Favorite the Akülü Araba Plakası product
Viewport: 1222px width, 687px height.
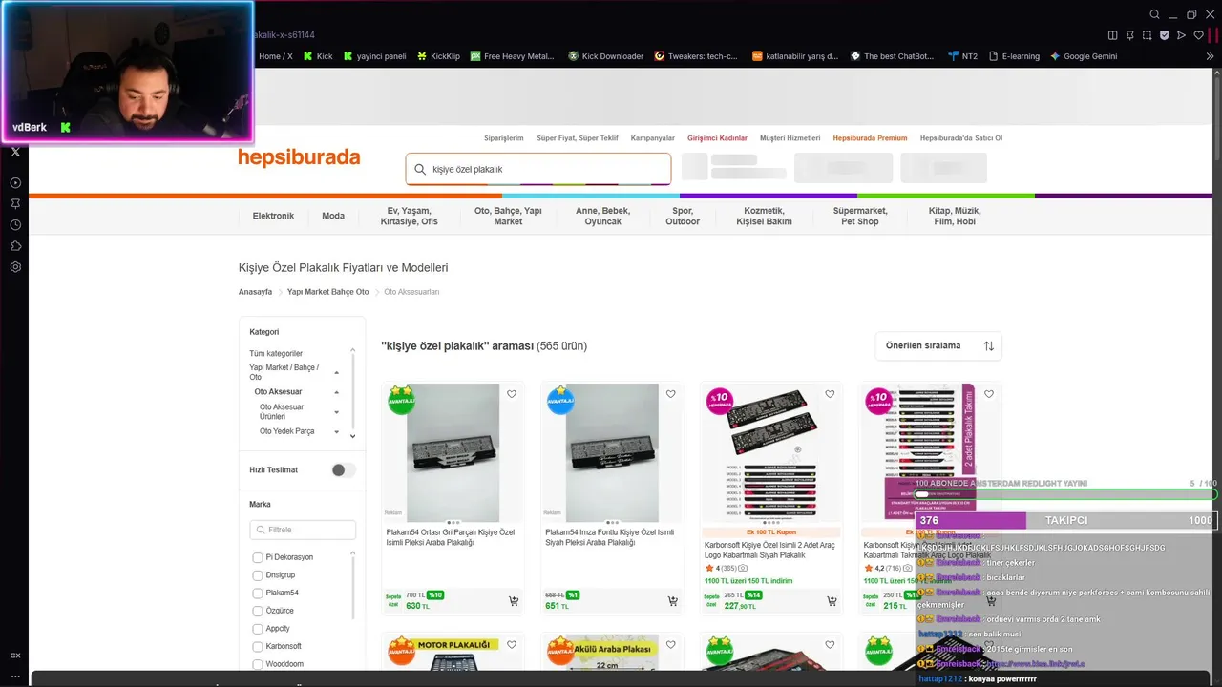[671, 645]
